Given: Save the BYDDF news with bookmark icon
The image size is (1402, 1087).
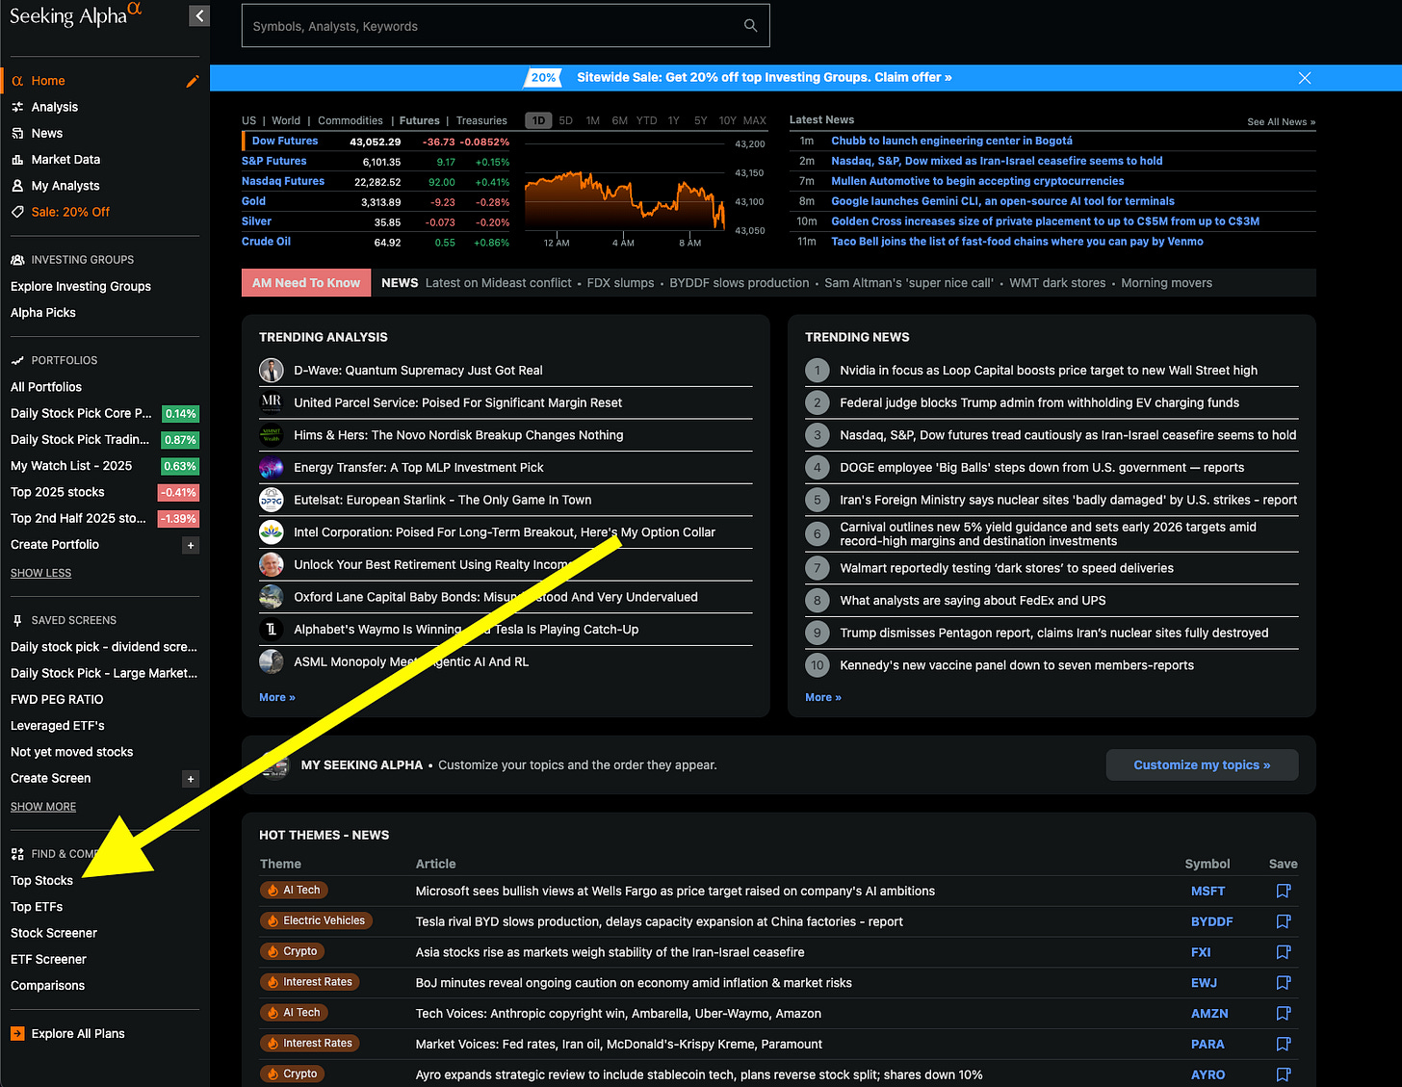Looking at the screenshot, I should click(x=1283, y=922).
